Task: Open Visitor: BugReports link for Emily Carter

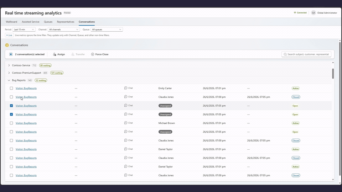Action: (x=26, y=88)
